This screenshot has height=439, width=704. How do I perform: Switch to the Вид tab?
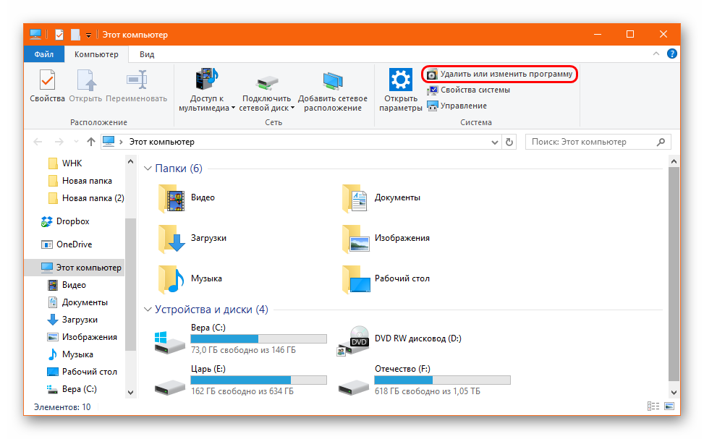[147, 54]
